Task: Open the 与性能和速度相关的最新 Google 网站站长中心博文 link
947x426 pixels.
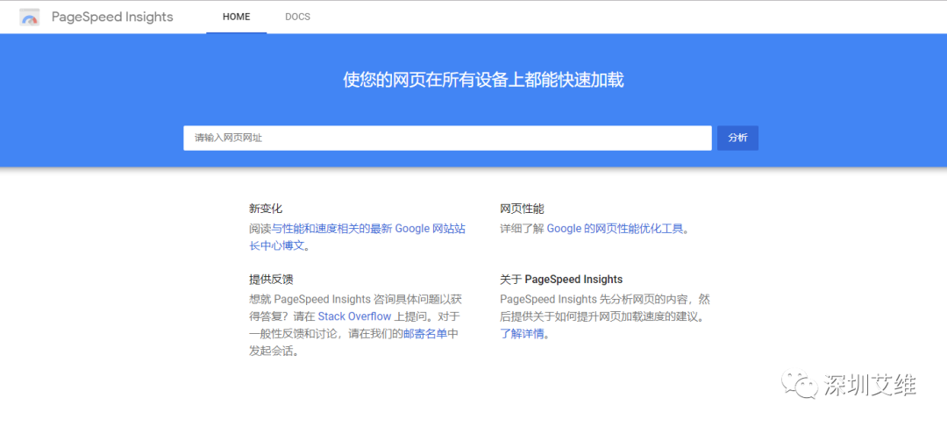Action: tap(357, 238)
